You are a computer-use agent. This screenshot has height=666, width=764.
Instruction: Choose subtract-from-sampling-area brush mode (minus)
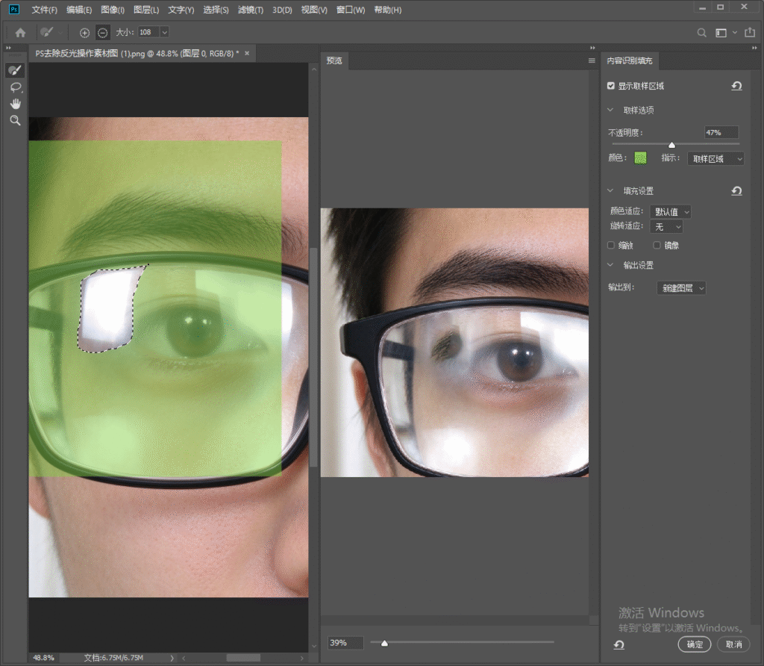(x=103, y=33)
